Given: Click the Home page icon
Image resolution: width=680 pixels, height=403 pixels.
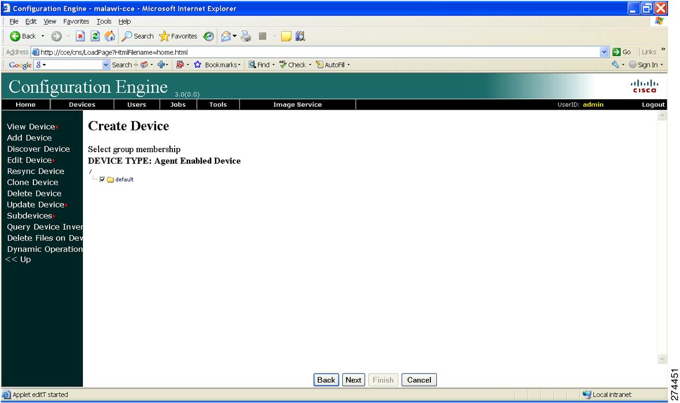Looking at the screenshot, I should pyautogui.click(x=110, y=36).
